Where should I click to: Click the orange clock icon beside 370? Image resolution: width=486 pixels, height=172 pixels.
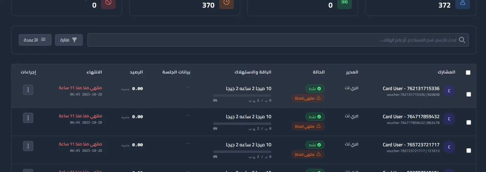[226, 3]
